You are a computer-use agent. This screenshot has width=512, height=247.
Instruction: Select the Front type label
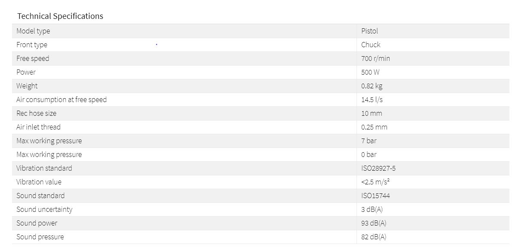pos(32,45)
